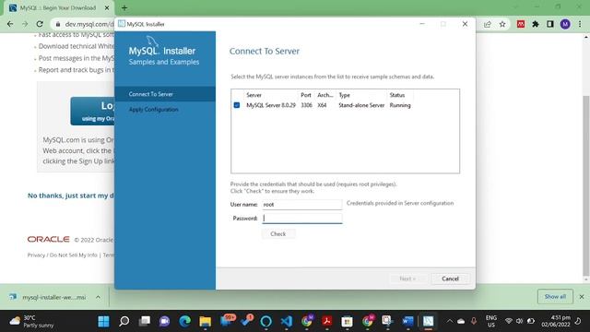Open the clock showing 4:51 pm
The height and width of the screenshot is (332, 590).
point(556,321)
